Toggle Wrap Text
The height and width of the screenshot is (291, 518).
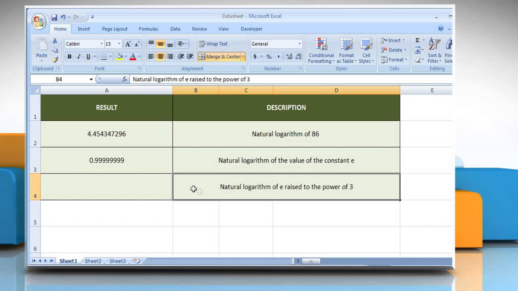(213, 44)
